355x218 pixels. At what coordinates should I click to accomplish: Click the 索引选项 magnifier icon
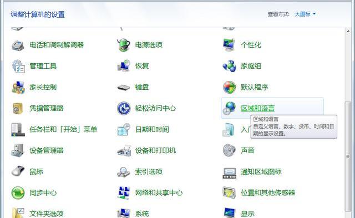tap(124, 172)
